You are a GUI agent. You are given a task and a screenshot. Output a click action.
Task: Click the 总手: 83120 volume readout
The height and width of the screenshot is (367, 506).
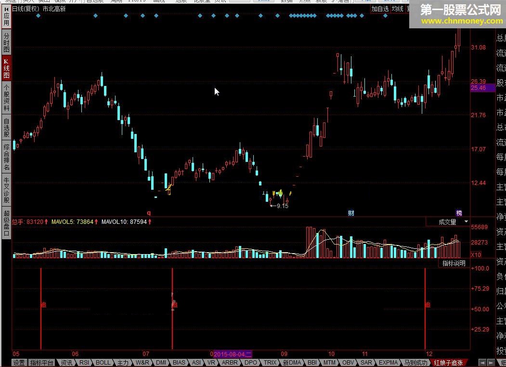coord(27,222)
